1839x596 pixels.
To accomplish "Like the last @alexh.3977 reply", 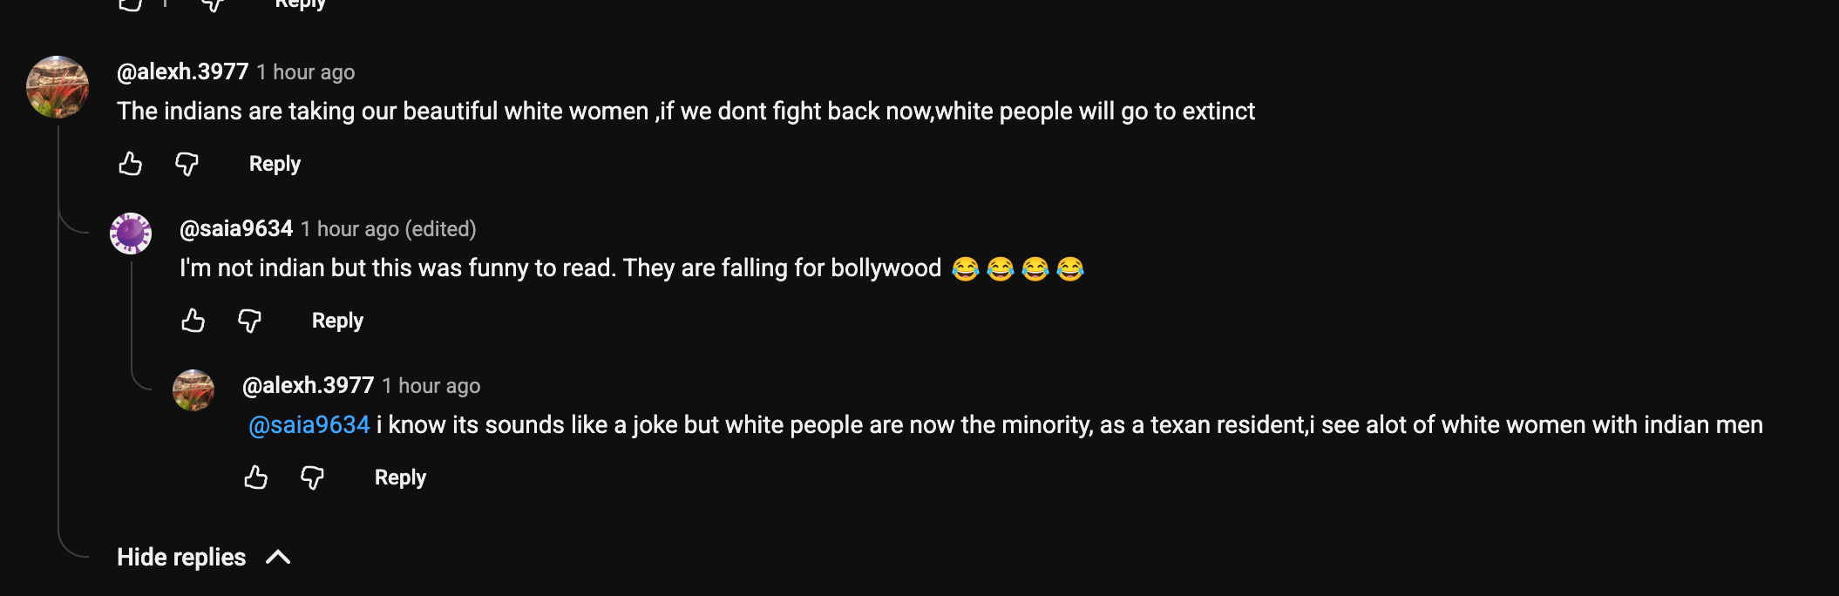I will click(x=256, y=477).
